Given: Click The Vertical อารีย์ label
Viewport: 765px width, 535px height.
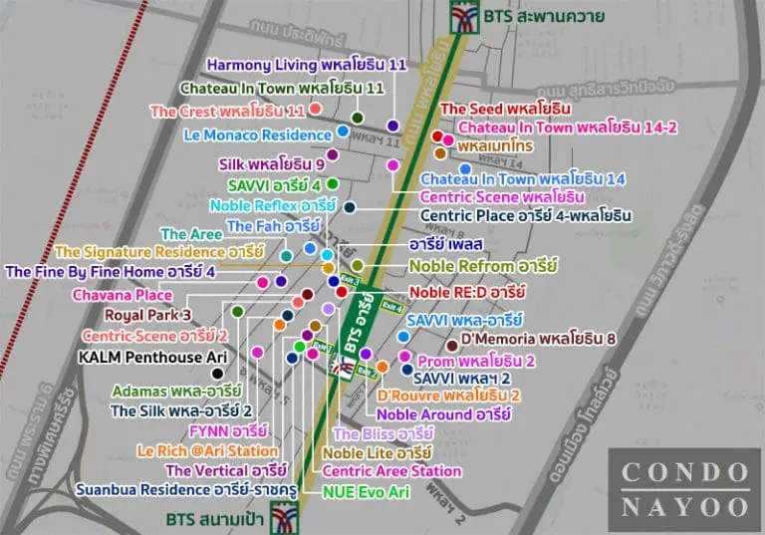Looking at the screenshot, I should (226, 470).
